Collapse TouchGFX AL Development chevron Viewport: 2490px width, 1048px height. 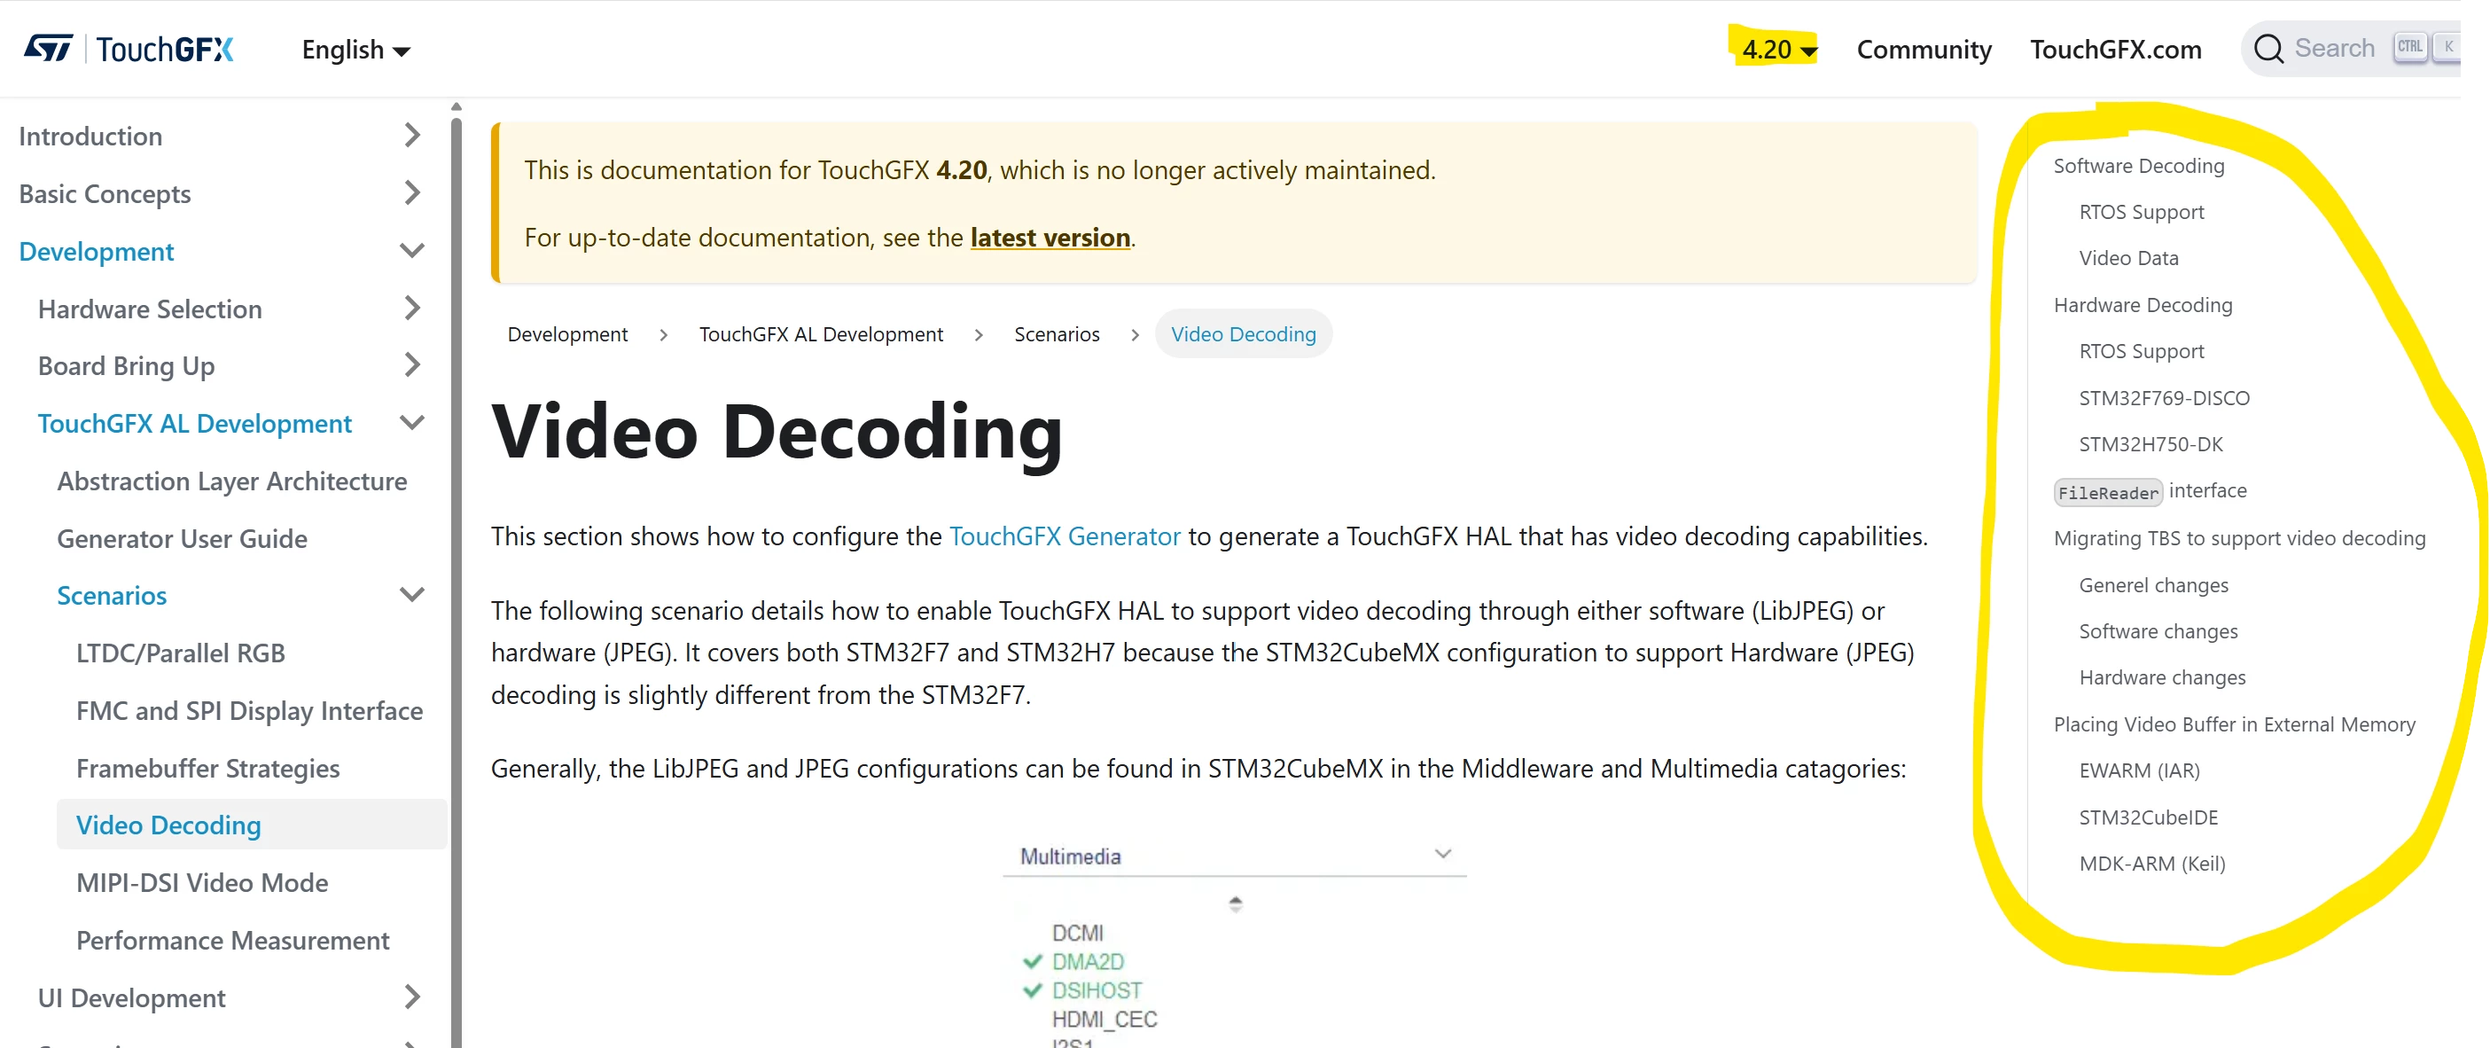[x=412, y=424]
